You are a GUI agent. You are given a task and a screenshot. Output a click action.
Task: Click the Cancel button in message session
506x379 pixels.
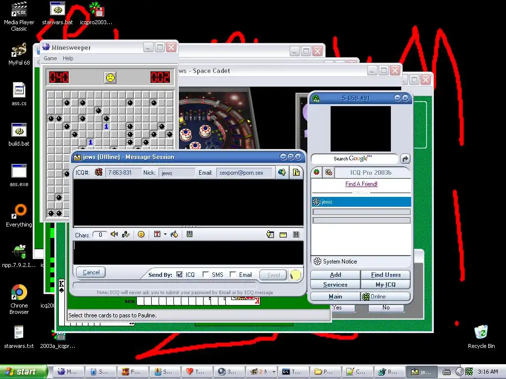click(x=91, y=272)
